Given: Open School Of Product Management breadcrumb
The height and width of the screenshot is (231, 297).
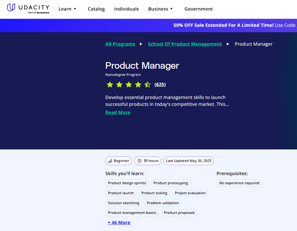Looking at the screenshot, I should [185, 44].
